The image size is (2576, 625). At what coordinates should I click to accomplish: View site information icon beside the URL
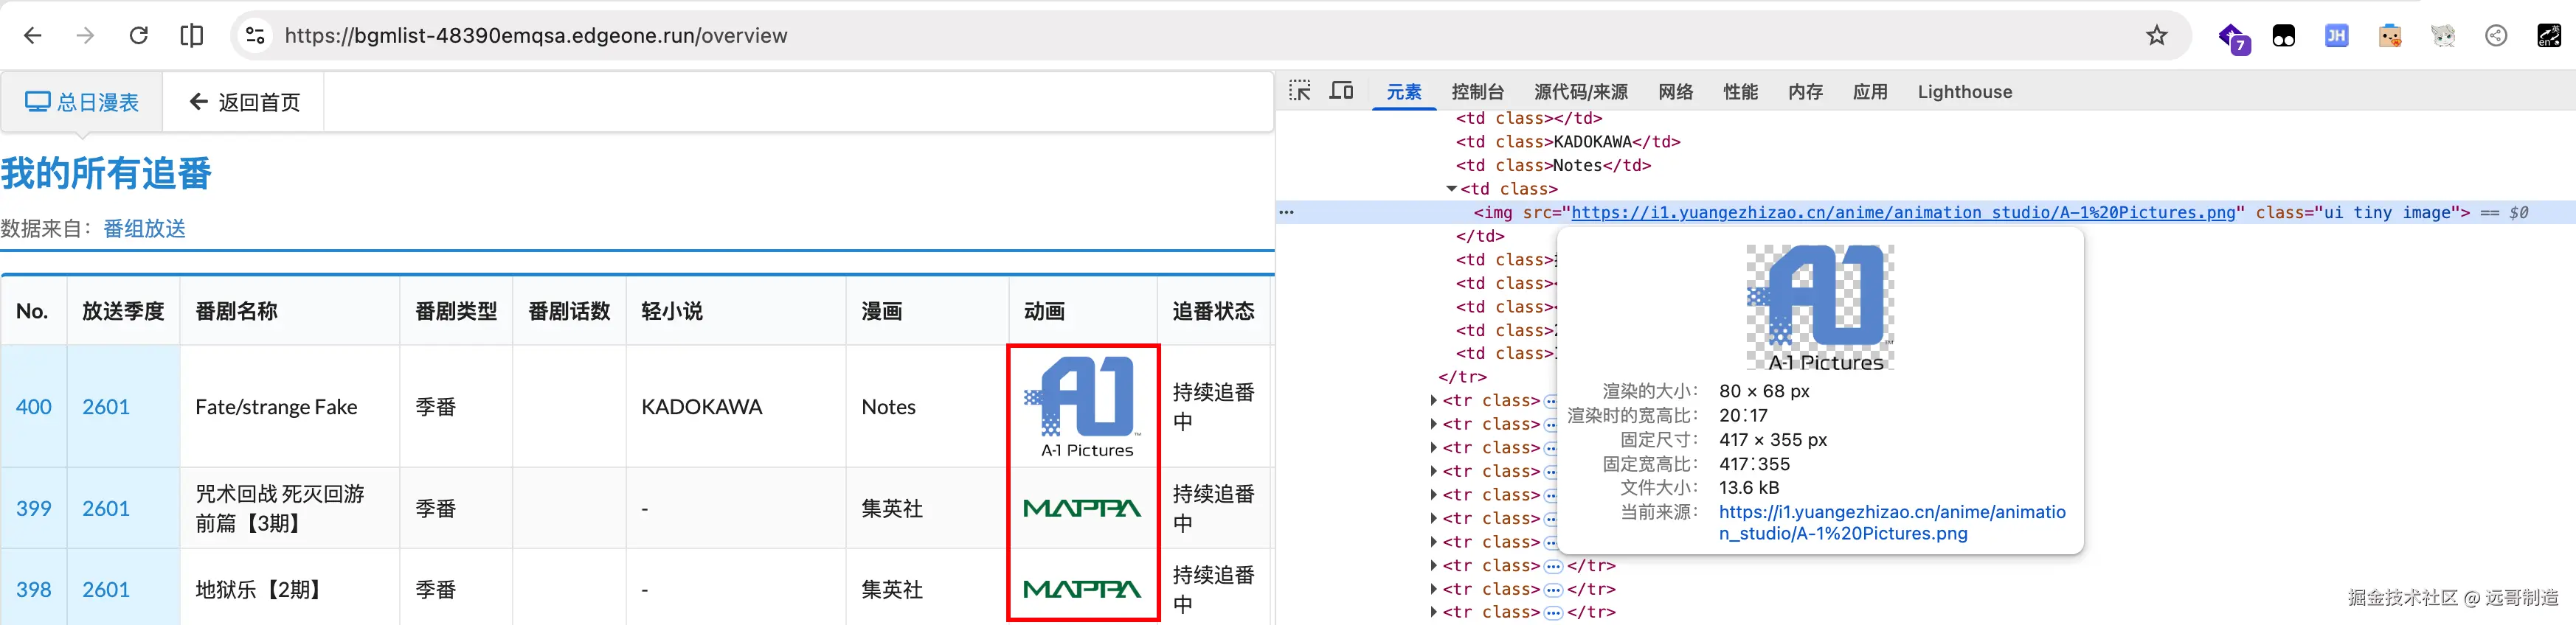pyautogui.click(x=255, y=36)
